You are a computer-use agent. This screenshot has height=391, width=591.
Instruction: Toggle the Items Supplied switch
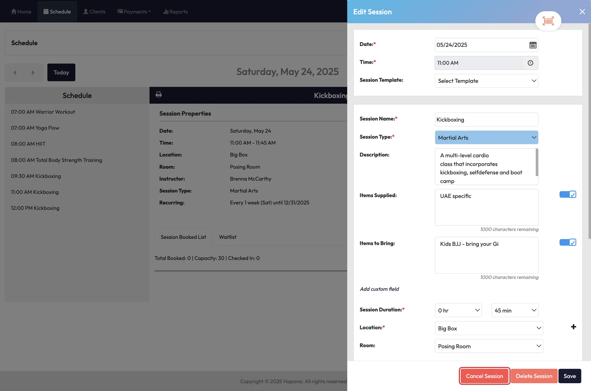[568, 194]
